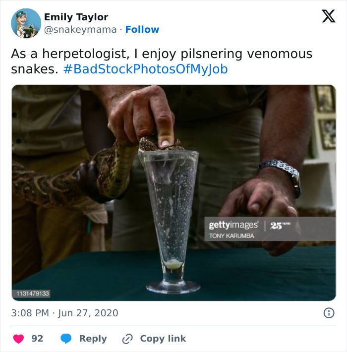347x352 pixels.
Task: Open the X logo link
Action: click(x=329, y=16)
